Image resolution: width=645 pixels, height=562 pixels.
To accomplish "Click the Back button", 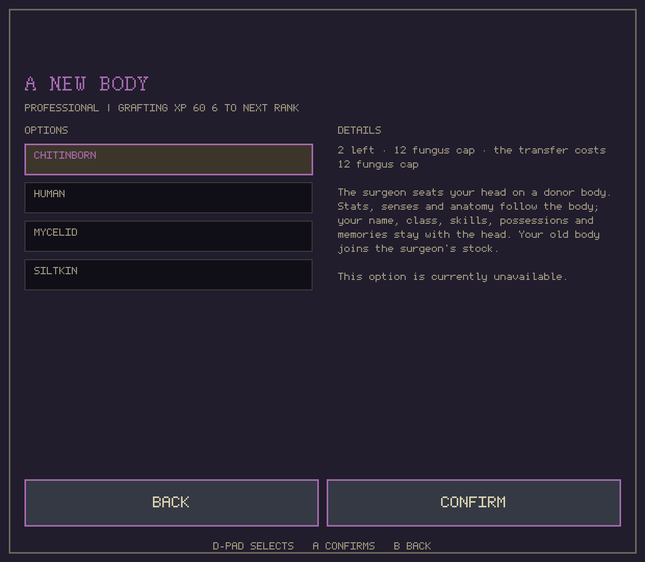I will [172, 503].
